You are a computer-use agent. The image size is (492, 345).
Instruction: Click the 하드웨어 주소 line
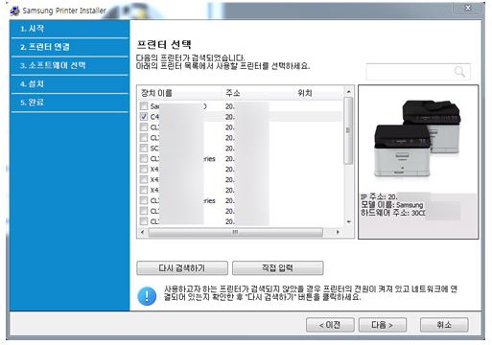(x=393, y=213)
